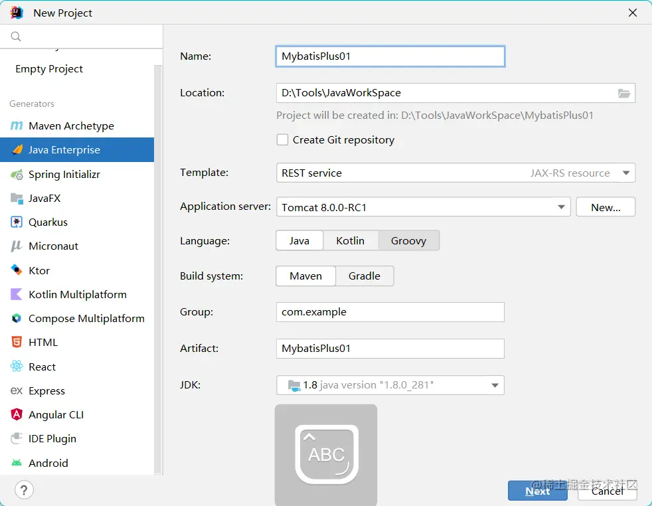The image size is (652, 506).
Task: Select Maven as build system
Action: (305, 276)
